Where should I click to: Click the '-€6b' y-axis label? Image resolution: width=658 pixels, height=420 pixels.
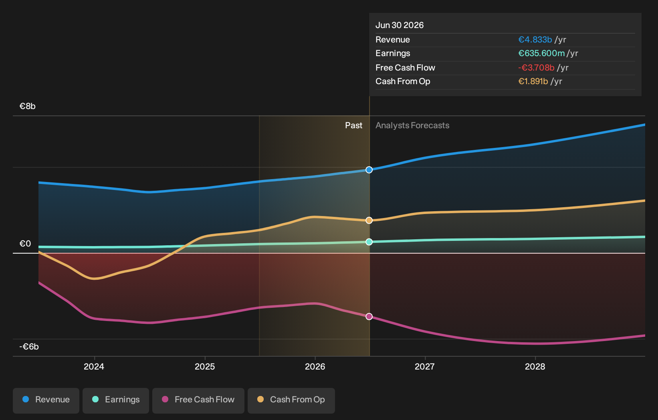pyautogui.click(x=29, y=347)
